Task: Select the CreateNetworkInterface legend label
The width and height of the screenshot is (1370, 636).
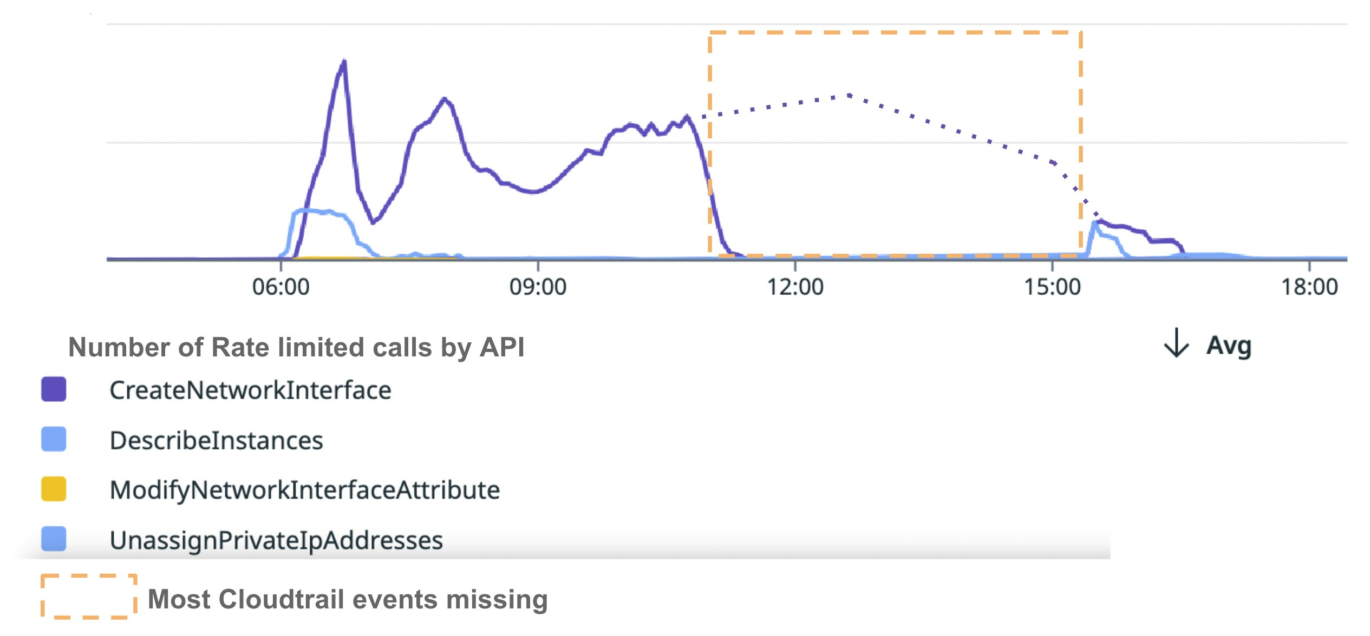Action: tap(250, 390)
